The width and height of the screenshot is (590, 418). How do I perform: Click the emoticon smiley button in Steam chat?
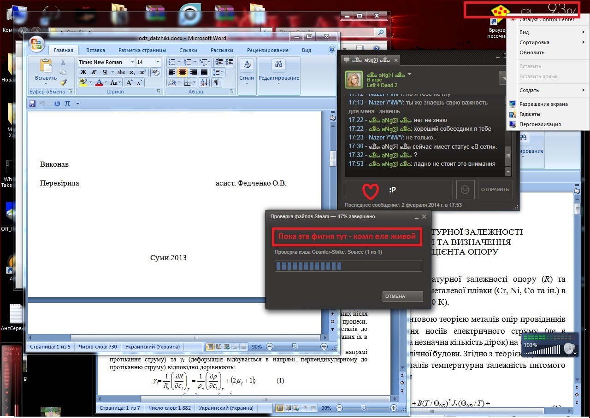[465, 189]
